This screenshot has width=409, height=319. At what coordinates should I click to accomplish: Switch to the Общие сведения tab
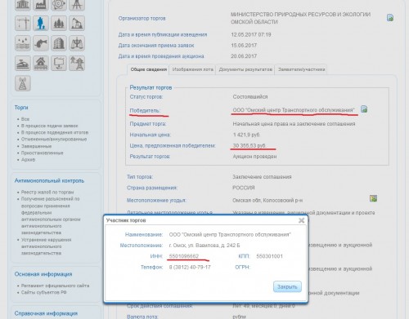tap(148, 69)
